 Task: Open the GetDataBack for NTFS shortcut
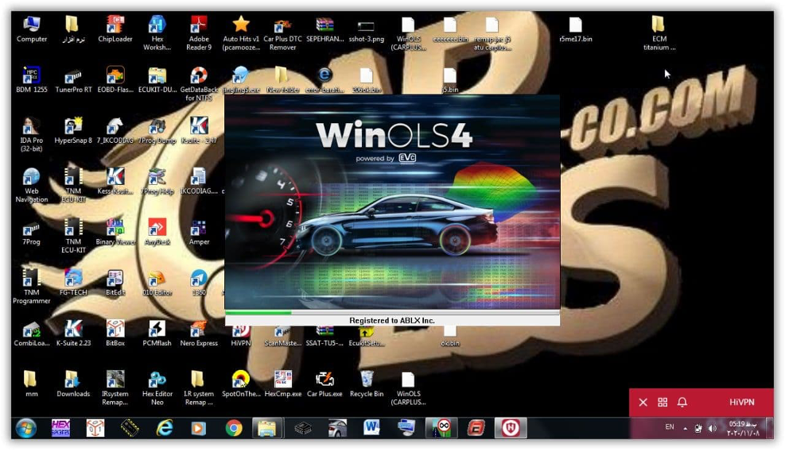click(199, 84)
